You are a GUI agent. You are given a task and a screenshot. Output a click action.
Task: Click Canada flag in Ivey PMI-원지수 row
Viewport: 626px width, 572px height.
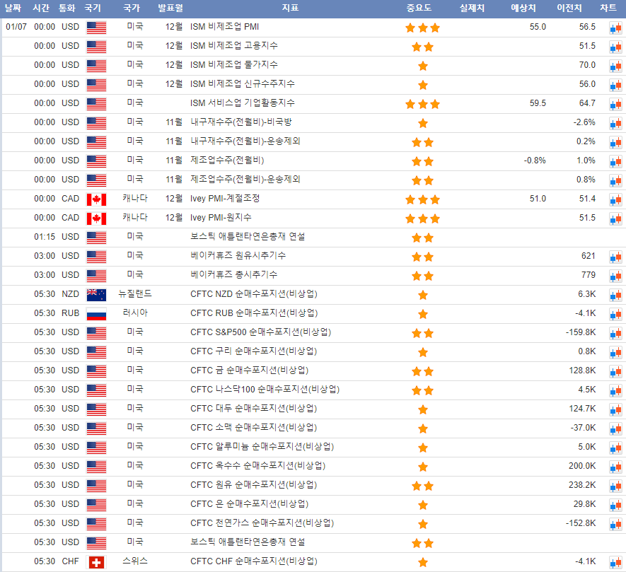(95, 218)
